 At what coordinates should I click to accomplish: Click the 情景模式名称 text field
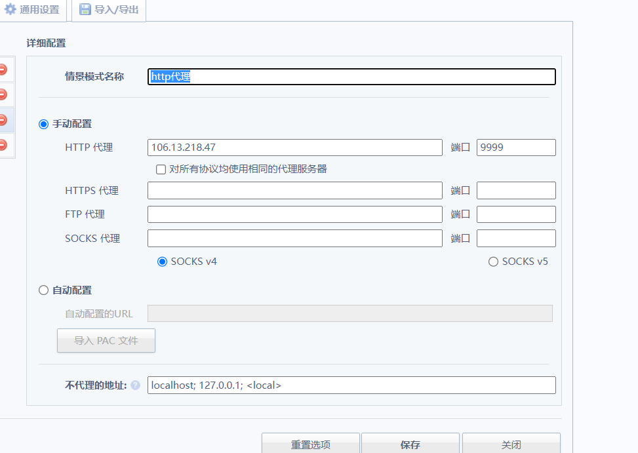[351, 77]
